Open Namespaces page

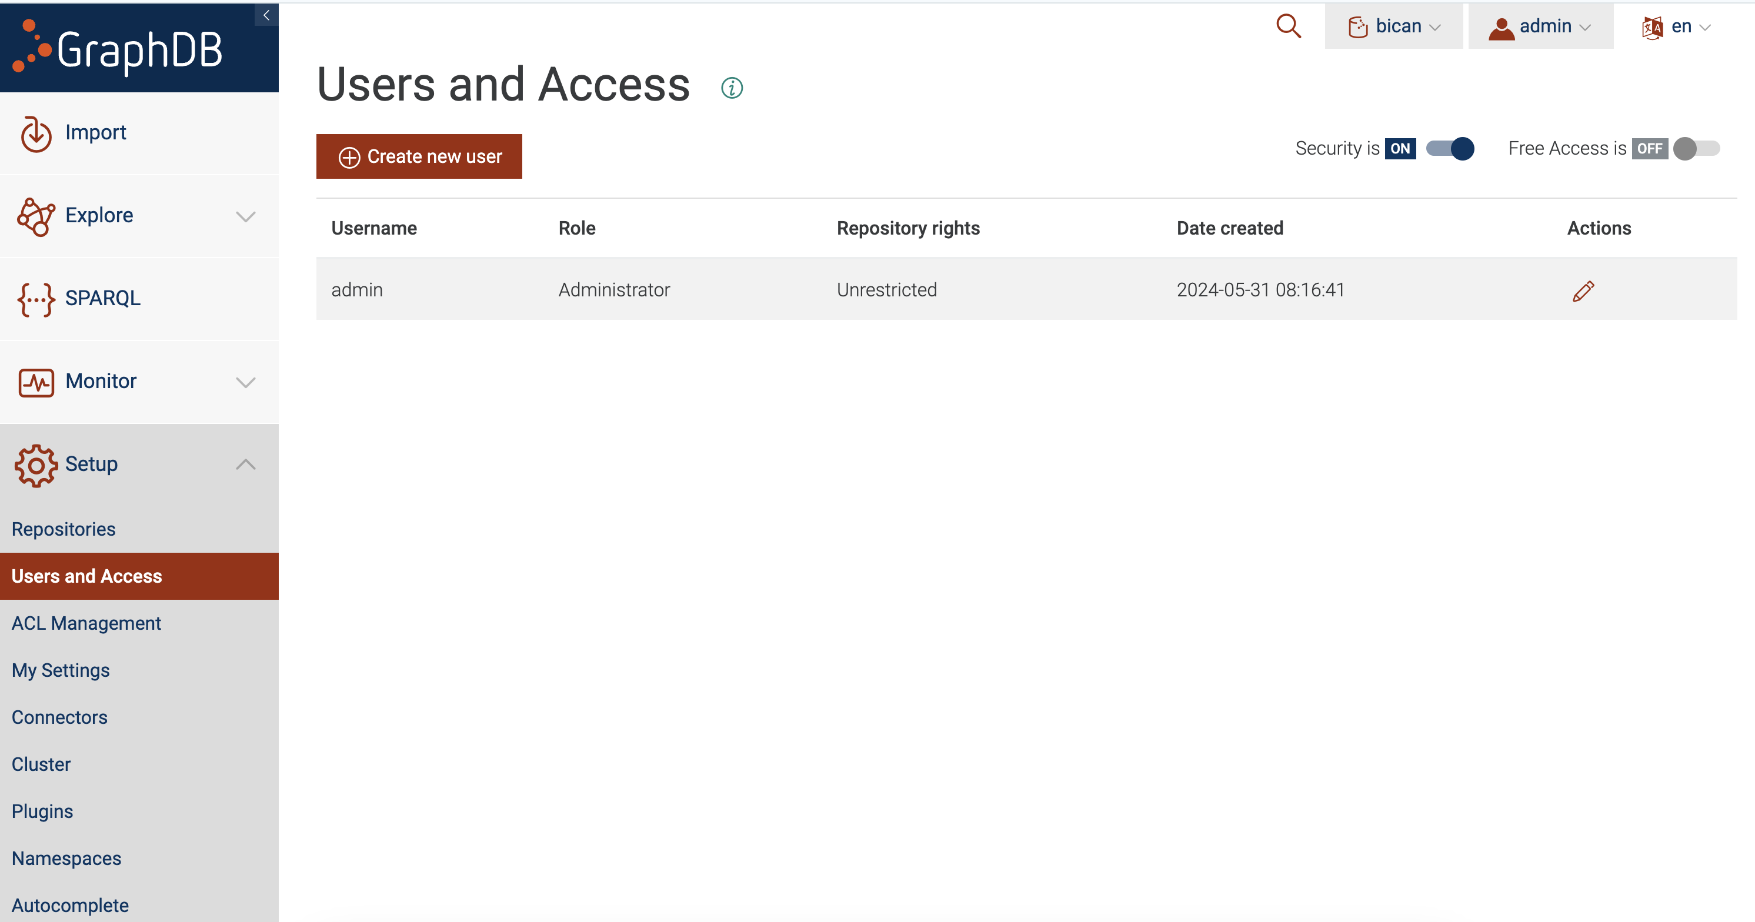[x=139, y=858]
